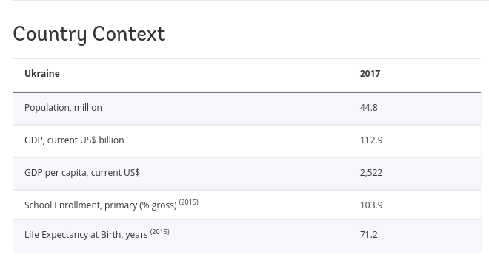
Task: Select the Ukraine column header
Action: pyautogui.click(x=42, y=74)
